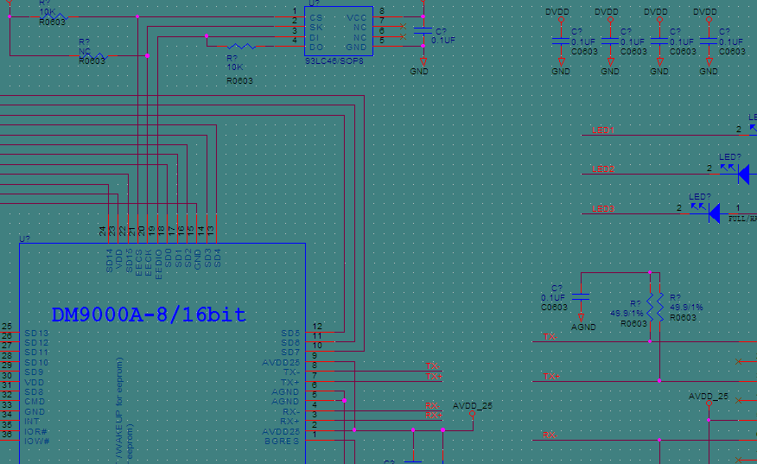757x464 pixels.
Task: Click the LED1 net label
Action: pos(602,130)
